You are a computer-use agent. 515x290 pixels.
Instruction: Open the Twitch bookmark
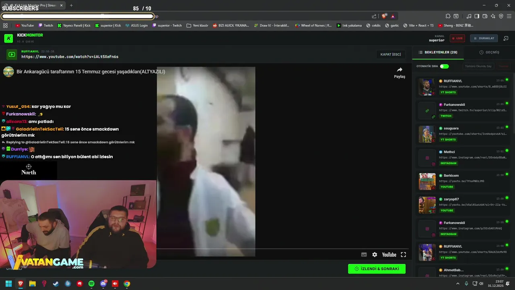45,25
